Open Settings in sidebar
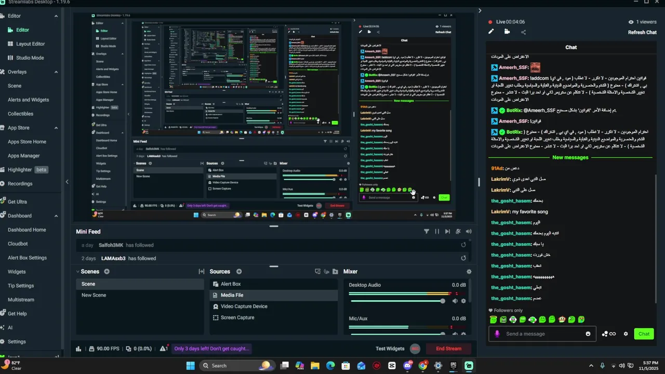 (17, 342)
